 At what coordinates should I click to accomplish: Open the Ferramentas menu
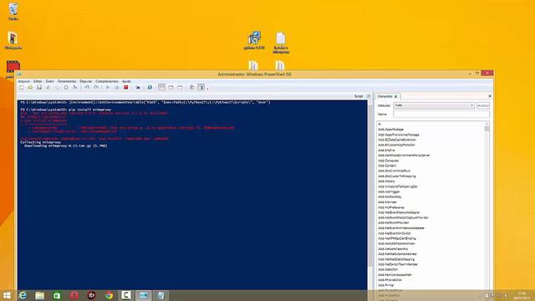[x=67, y=81]
